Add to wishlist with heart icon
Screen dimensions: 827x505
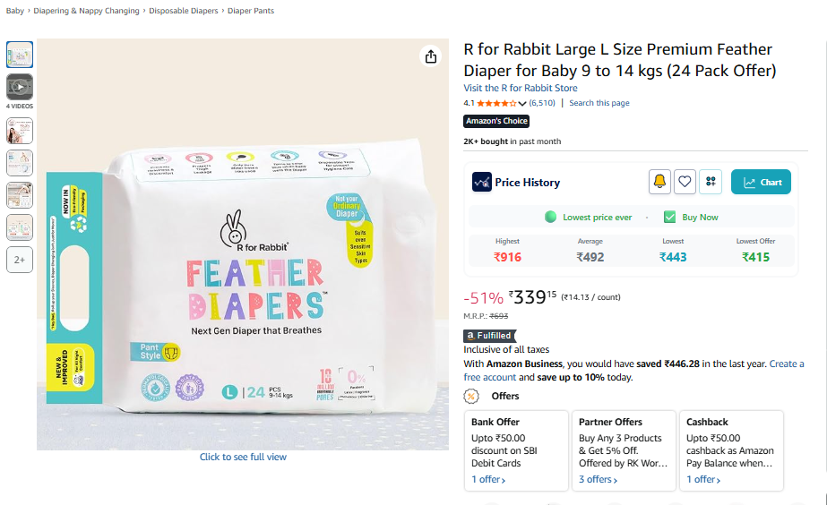685,182
